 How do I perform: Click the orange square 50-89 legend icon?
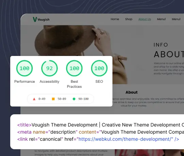point(53,99)
